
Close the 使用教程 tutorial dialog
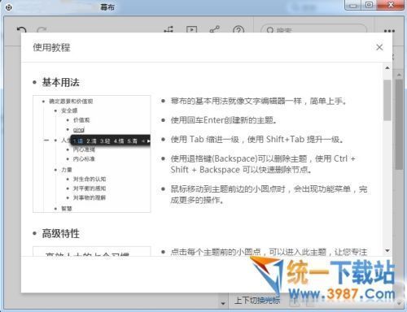[x=379, y=47]
